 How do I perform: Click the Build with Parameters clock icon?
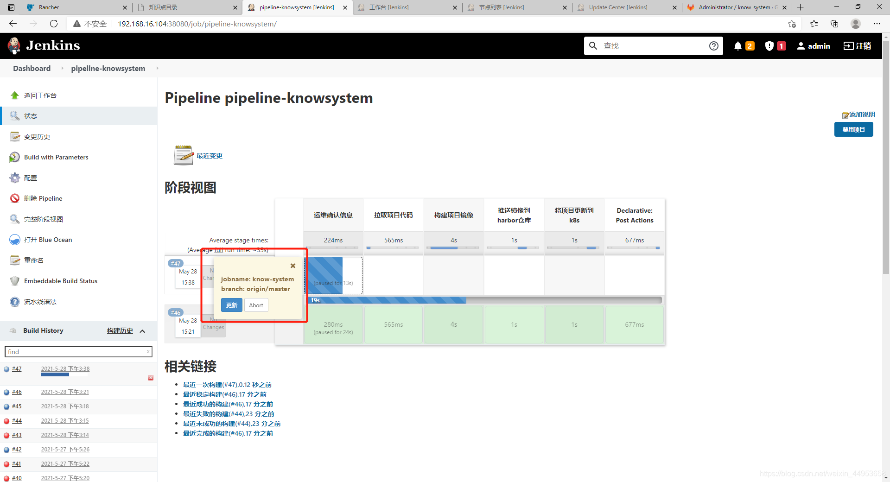(x=15, y=157)
